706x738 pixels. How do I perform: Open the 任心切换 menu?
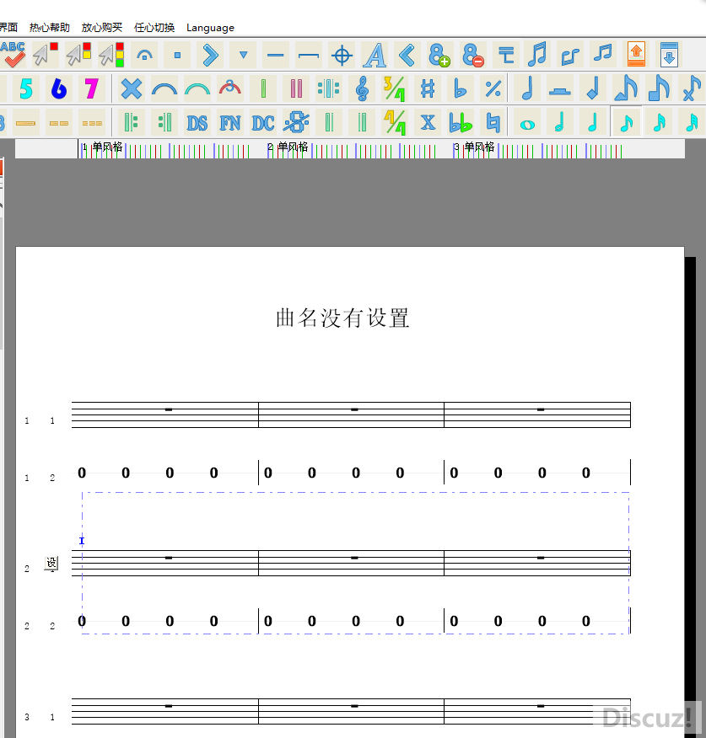click(154, 28)
